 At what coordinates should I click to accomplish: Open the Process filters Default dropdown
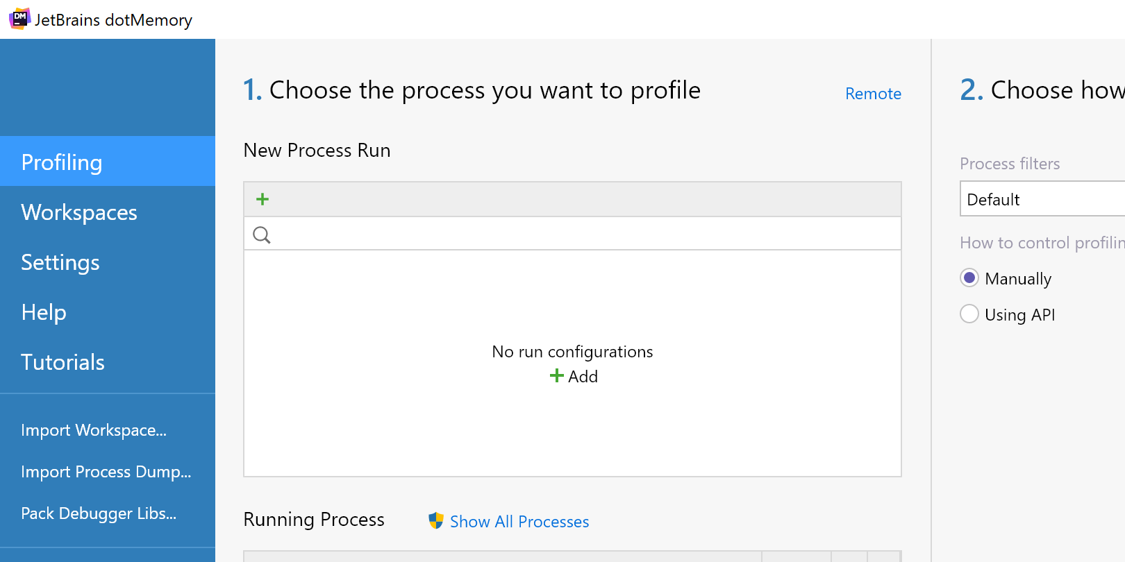[x=1042, y=200]
